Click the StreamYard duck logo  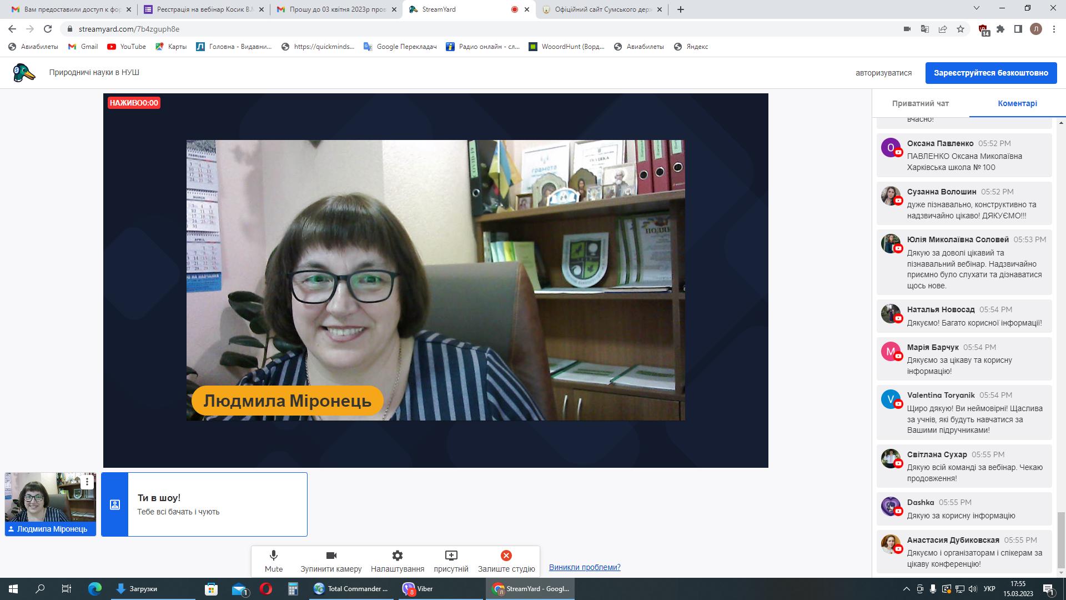(24, 73)
